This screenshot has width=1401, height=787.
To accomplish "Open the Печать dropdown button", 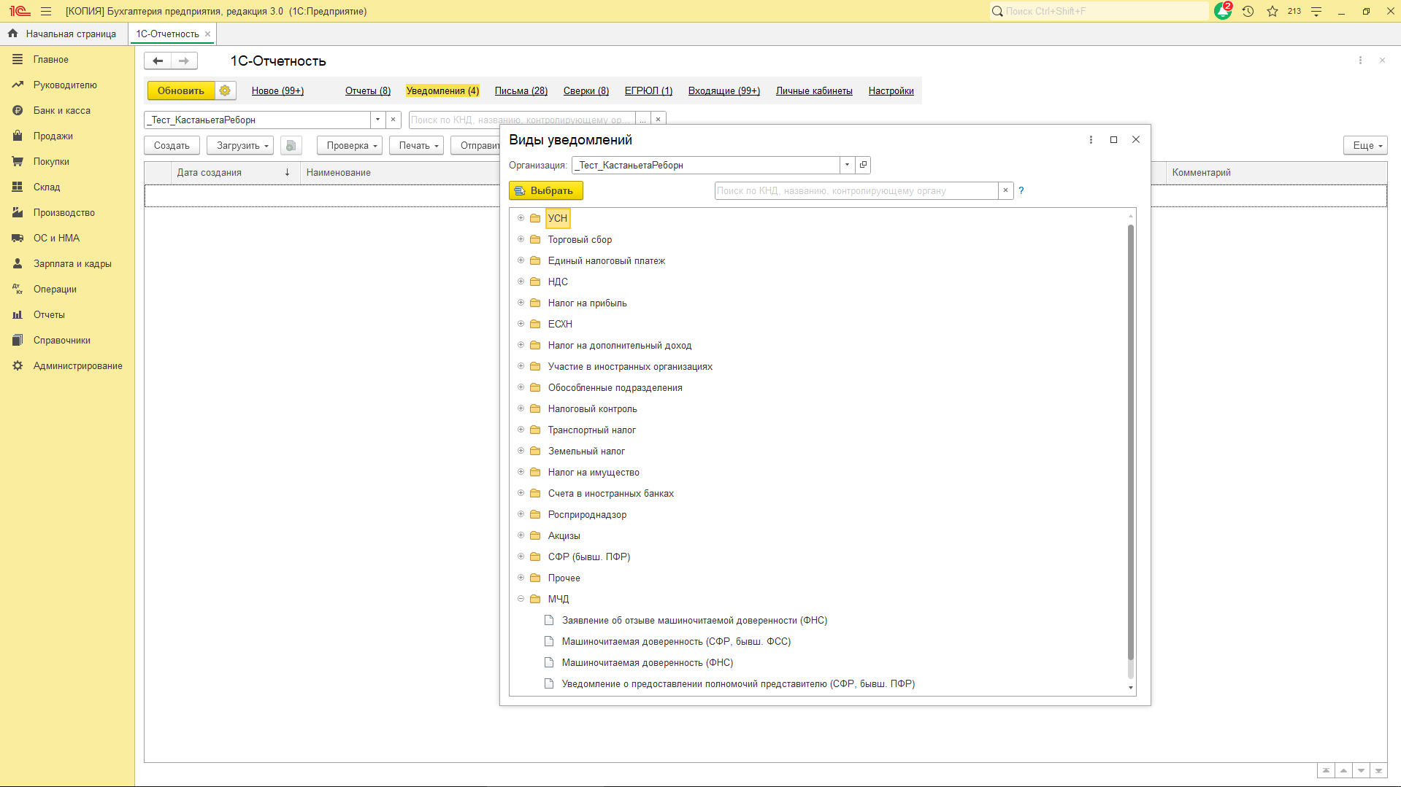I will (416, 146).
